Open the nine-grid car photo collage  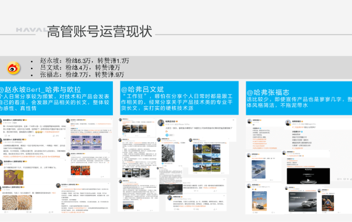coord(206,158)
